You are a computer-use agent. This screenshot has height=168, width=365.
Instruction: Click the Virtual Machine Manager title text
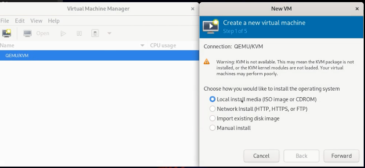click(x=98, y=9)
